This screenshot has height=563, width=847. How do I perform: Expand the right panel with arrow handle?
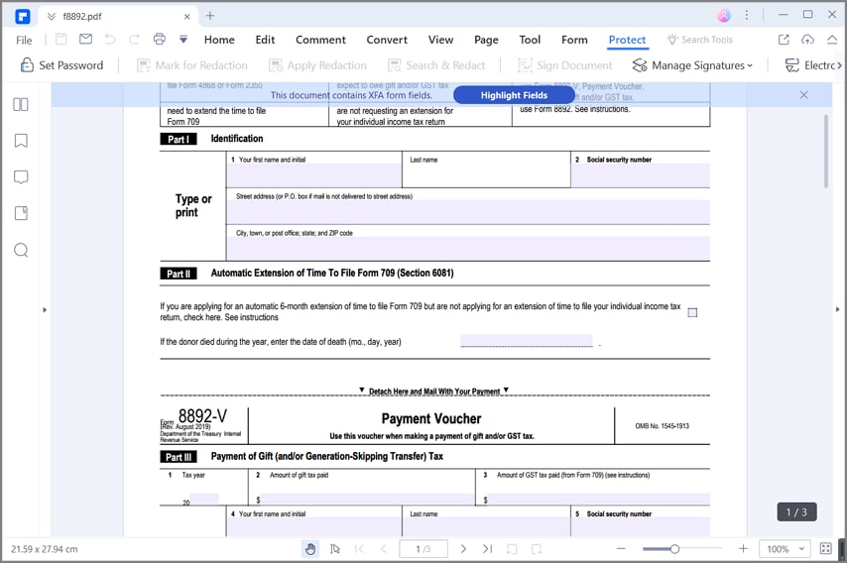pos(838,309)
